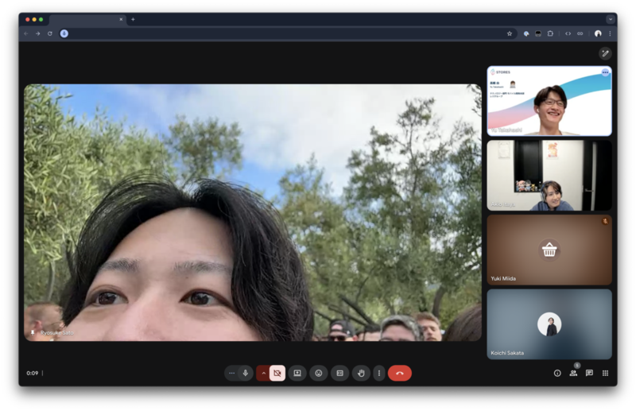Open a new browser tab
The image size is (636, 411).
pyautogui.click(x=133, y=19)
